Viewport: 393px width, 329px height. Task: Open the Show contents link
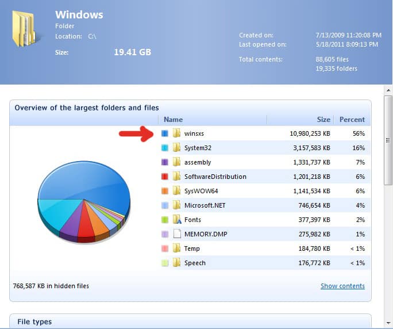pos(342,286)
